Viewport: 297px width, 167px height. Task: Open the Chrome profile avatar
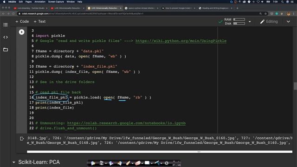(x=289, y=13)
